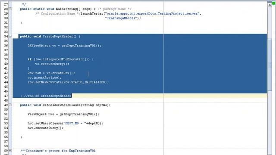Click the closing brace on line 31
Viewport: 276px width, 155px height.
click(21, 23)
